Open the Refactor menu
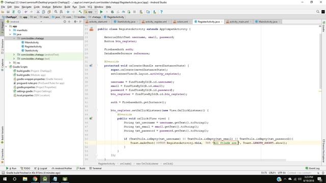Screen dimensions: 326x183 click(58, 7)
